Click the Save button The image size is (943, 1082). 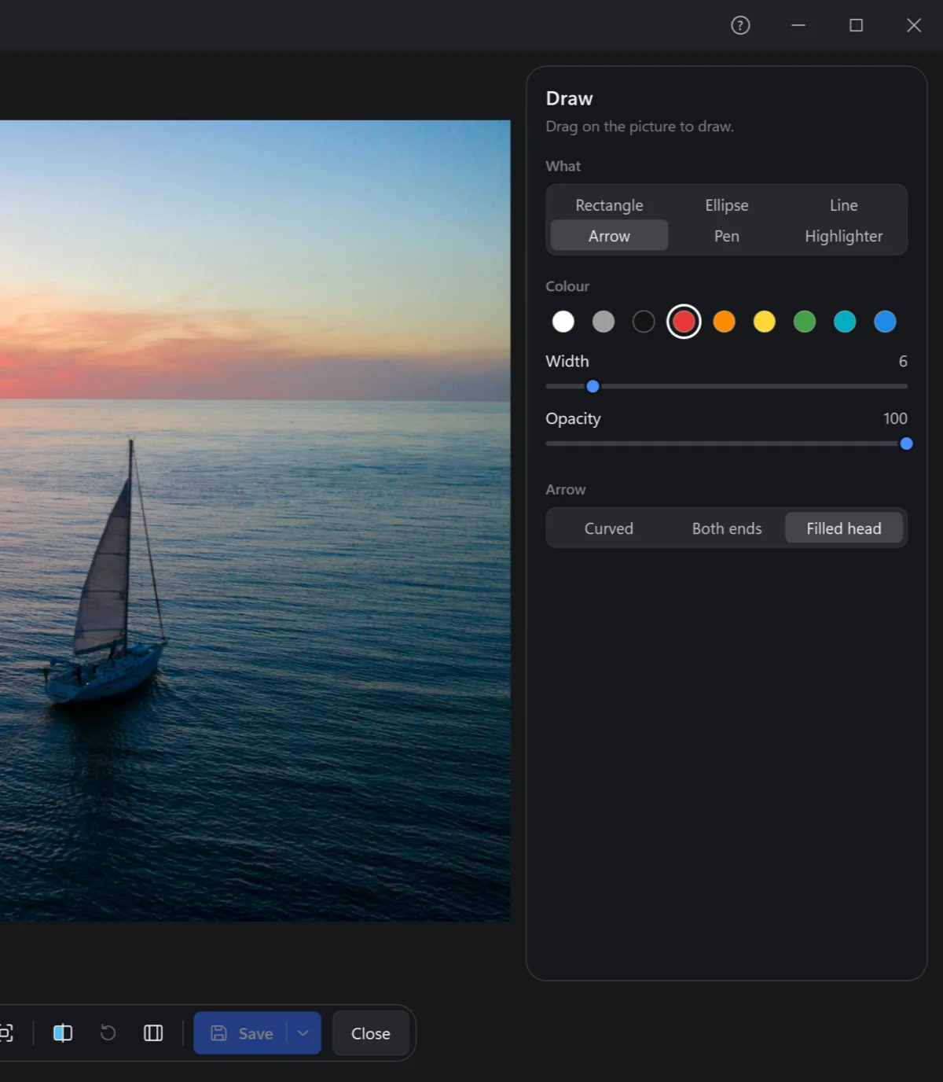[x=240, y=1033]
